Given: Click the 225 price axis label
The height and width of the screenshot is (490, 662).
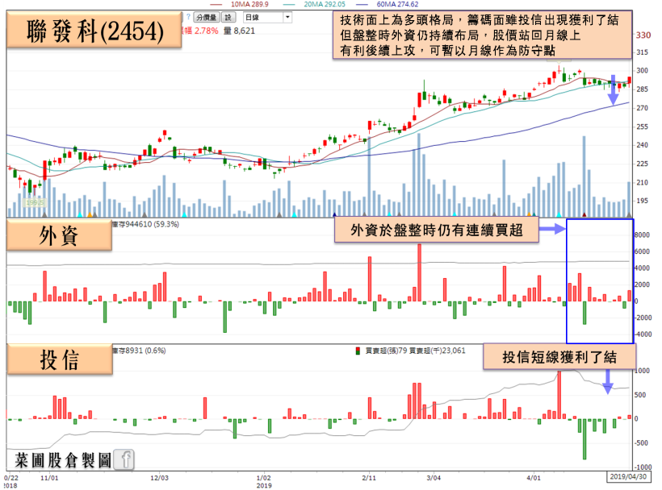Looking at the screenshot, I should 642,164.
